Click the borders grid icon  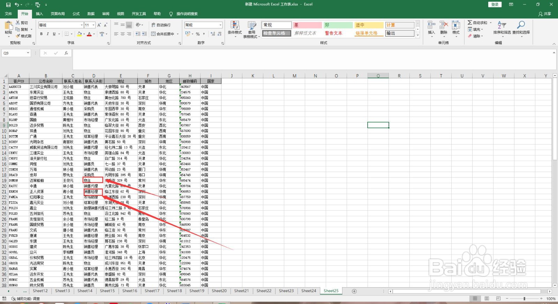click(67, 34)
